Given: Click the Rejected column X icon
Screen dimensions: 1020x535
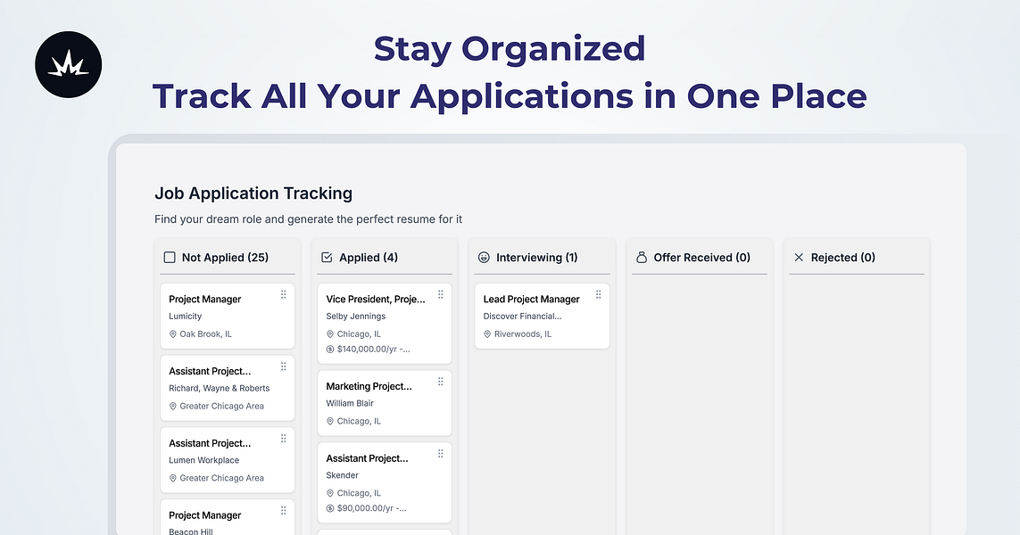Looking at the screenshot, I should 799,258.
